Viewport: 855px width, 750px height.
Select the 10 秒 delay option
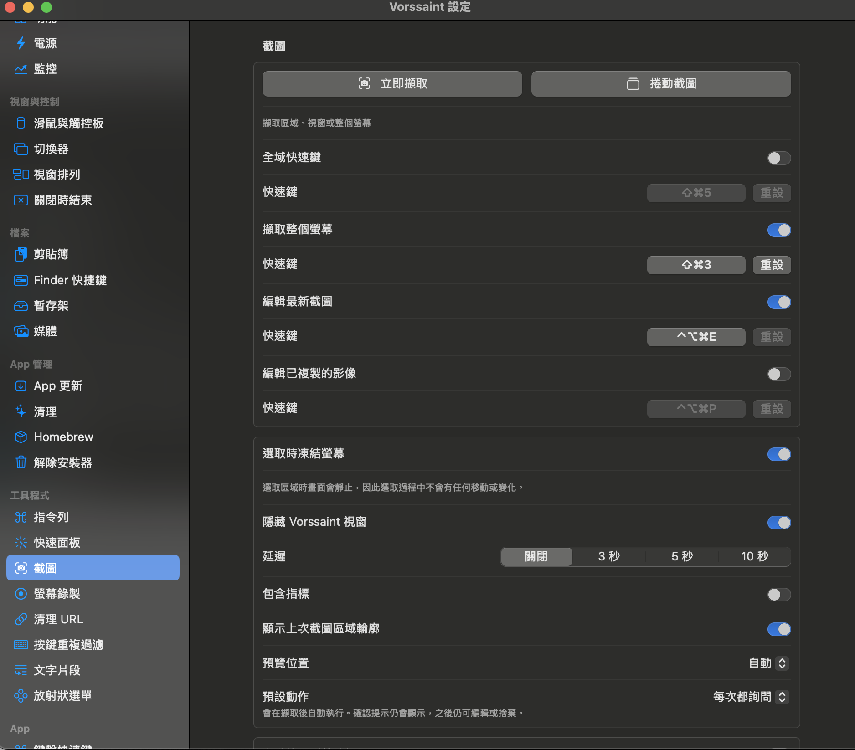pyautogui.click(x=755, y=556)
